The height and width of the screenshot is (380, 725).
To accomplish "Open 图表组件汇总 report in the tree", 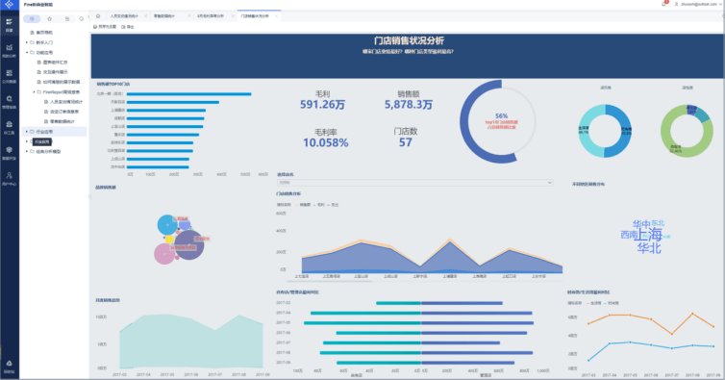I will pos(55,62).
